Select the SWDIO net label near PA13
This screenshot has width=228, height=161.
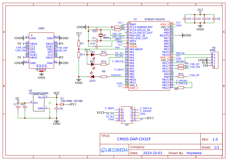[x=180, y=62]
